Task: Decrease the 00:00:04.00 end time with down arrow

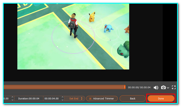Action: (63, 100)
